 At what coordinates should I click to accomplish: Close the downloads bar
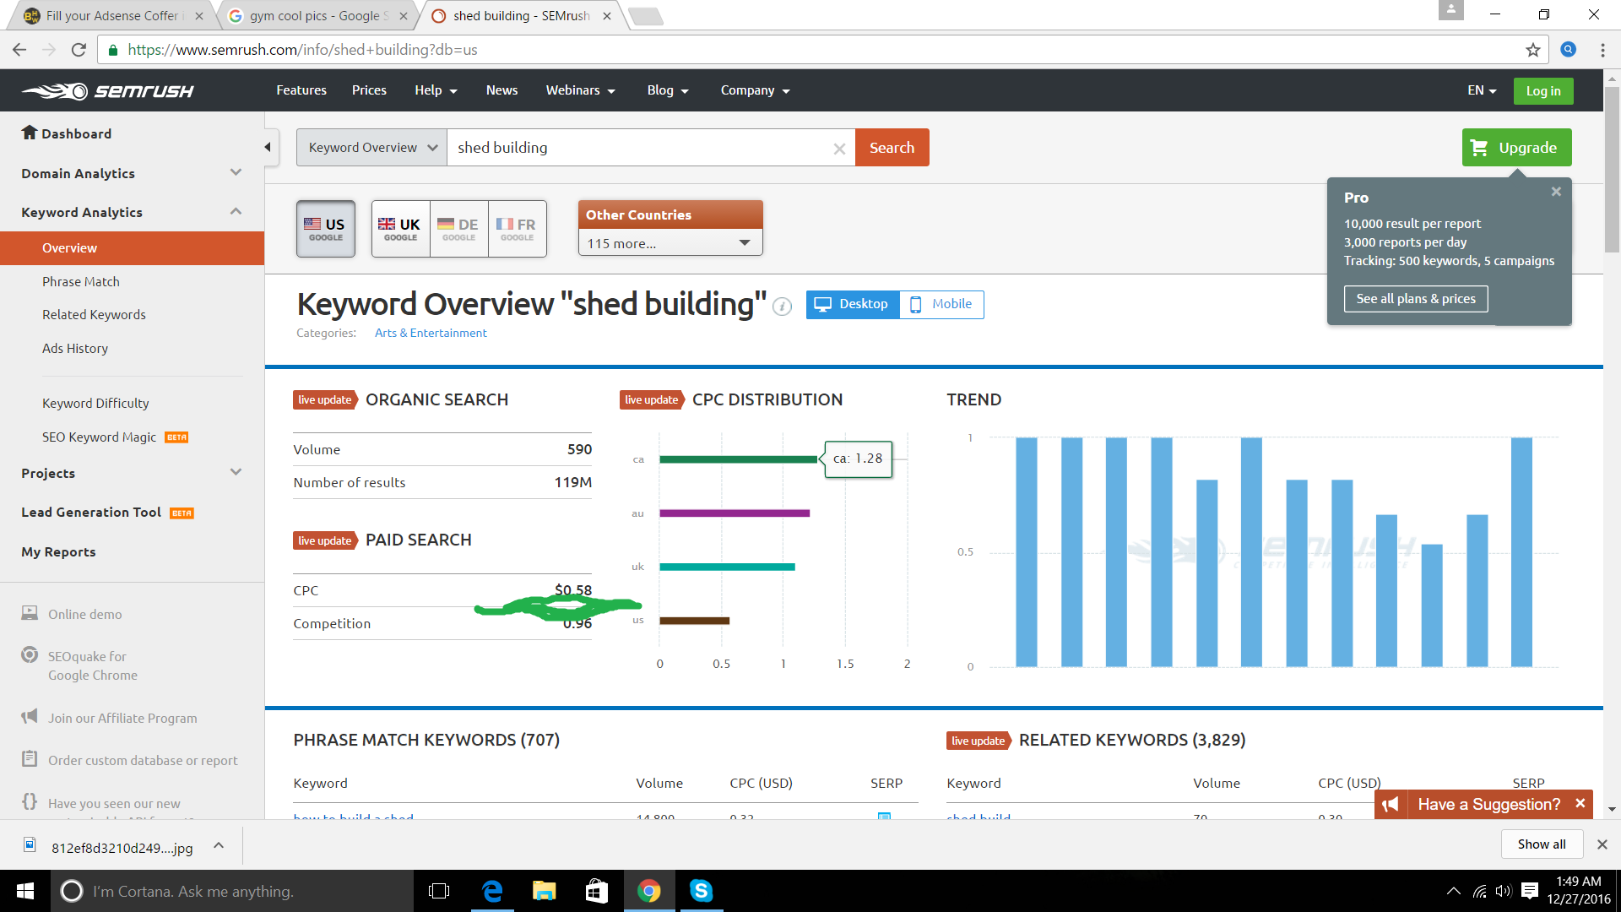click(1602, 844)
